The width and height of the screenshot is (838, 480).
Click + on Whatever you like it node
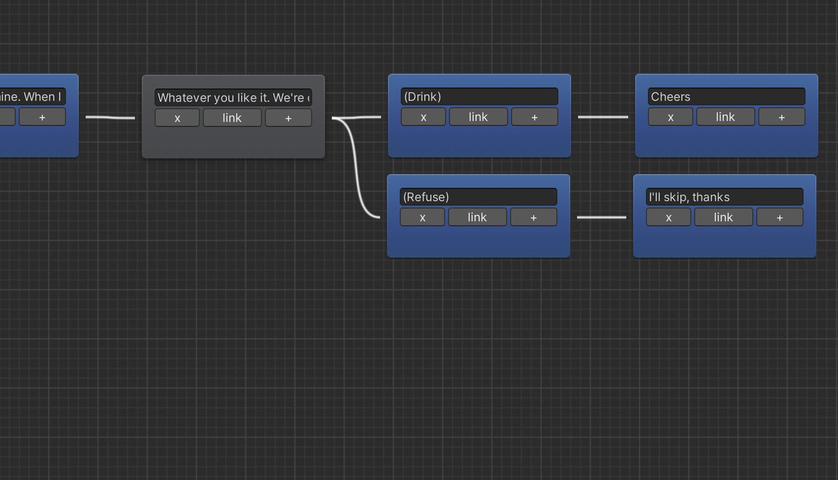click(x=288, y=118)
